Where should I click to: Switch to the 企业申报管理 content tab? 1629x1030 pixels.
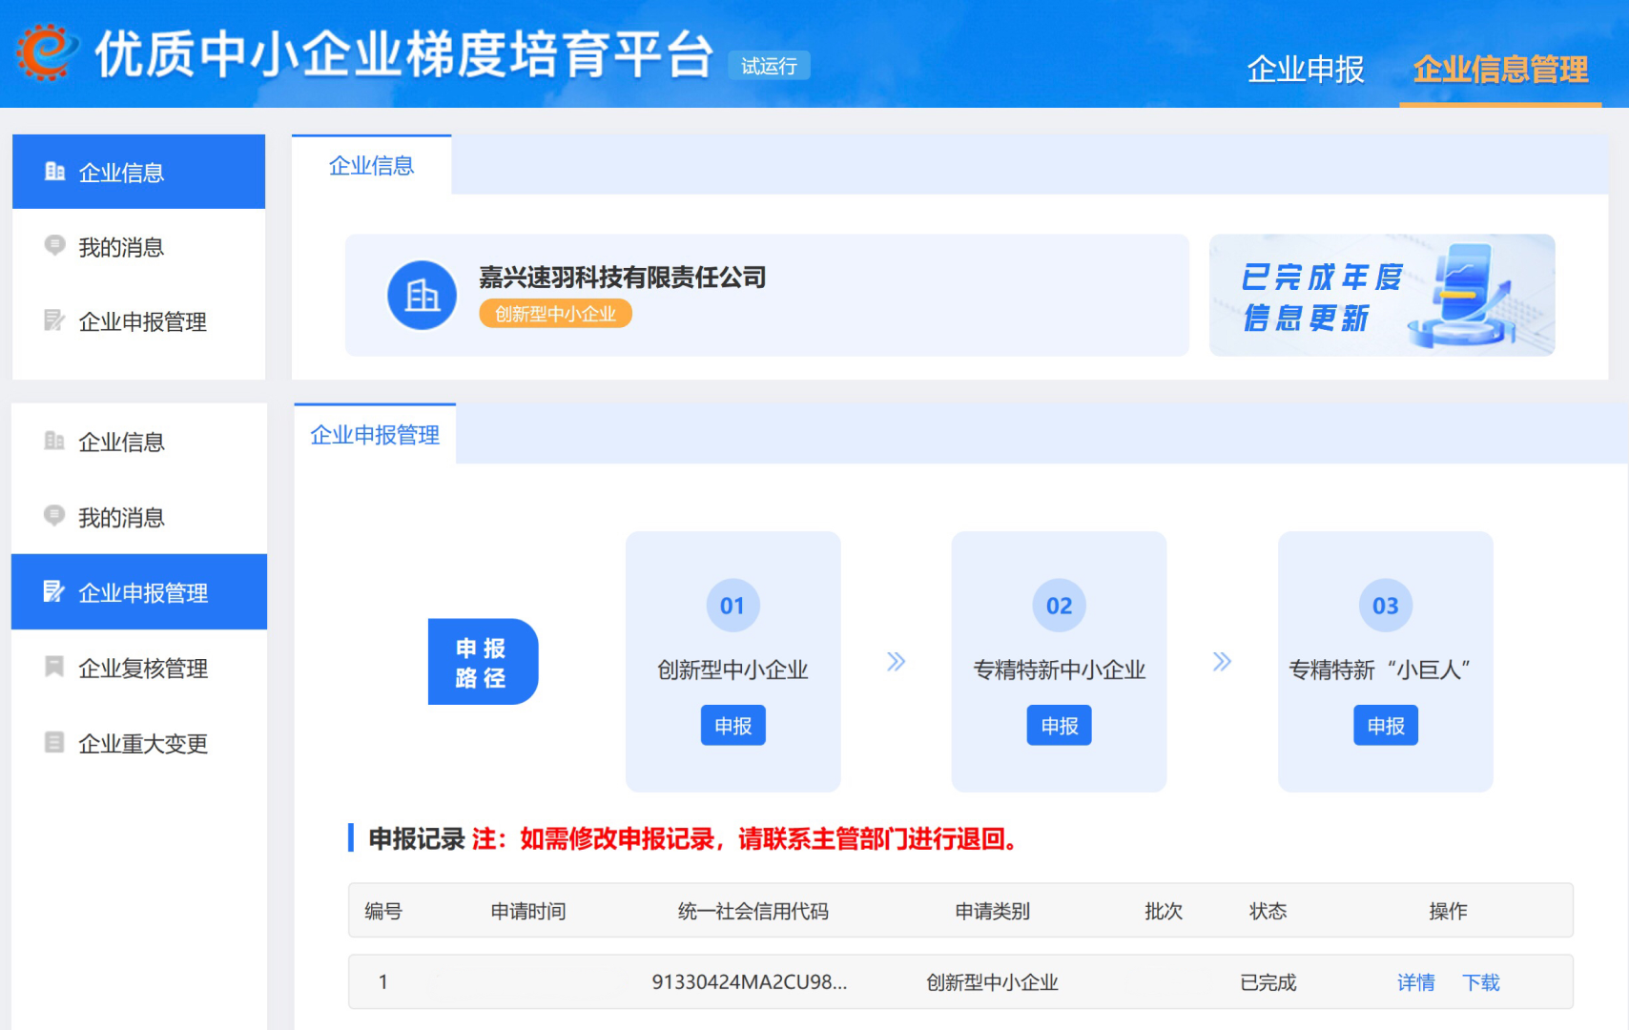click(375, 435)
